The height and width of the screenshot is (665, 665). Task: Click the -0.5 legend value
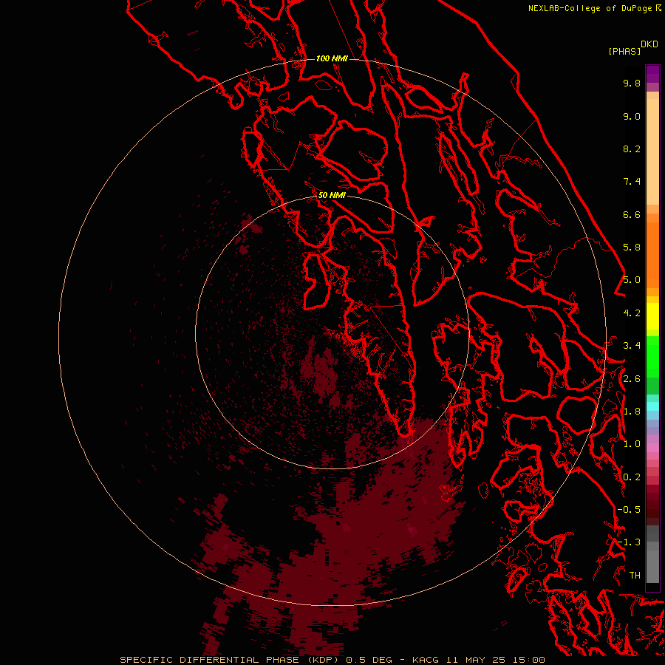629,510
